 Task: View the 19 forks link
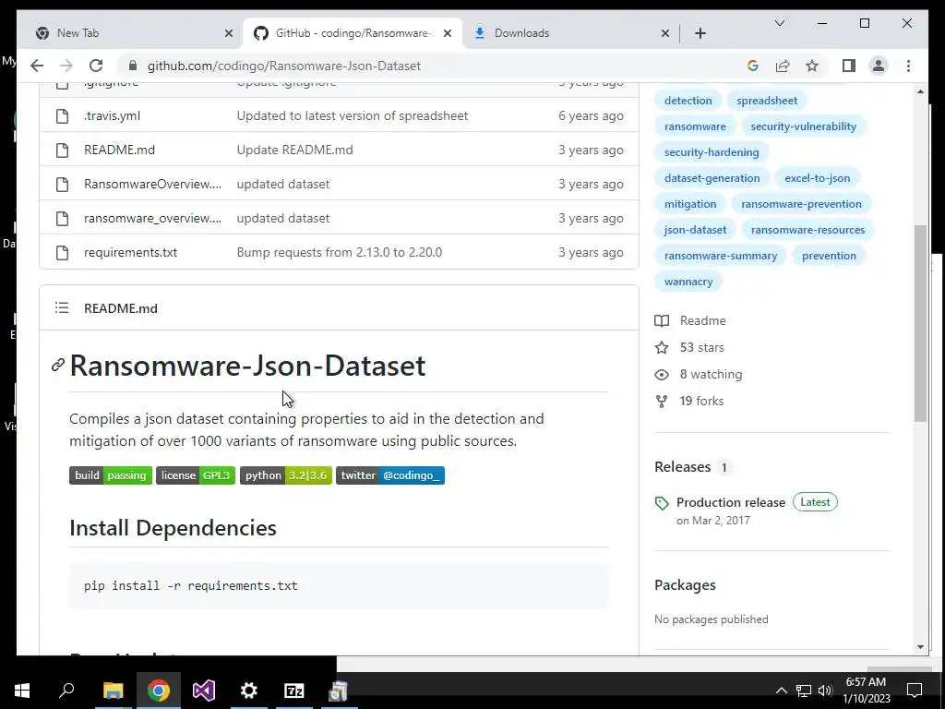click(x=690, y=401)
